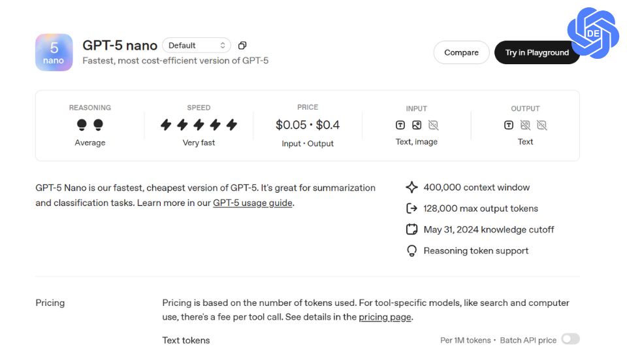Click the context window sparkle icon
Screen dimensions: 627x353
(x=412, y=188)
